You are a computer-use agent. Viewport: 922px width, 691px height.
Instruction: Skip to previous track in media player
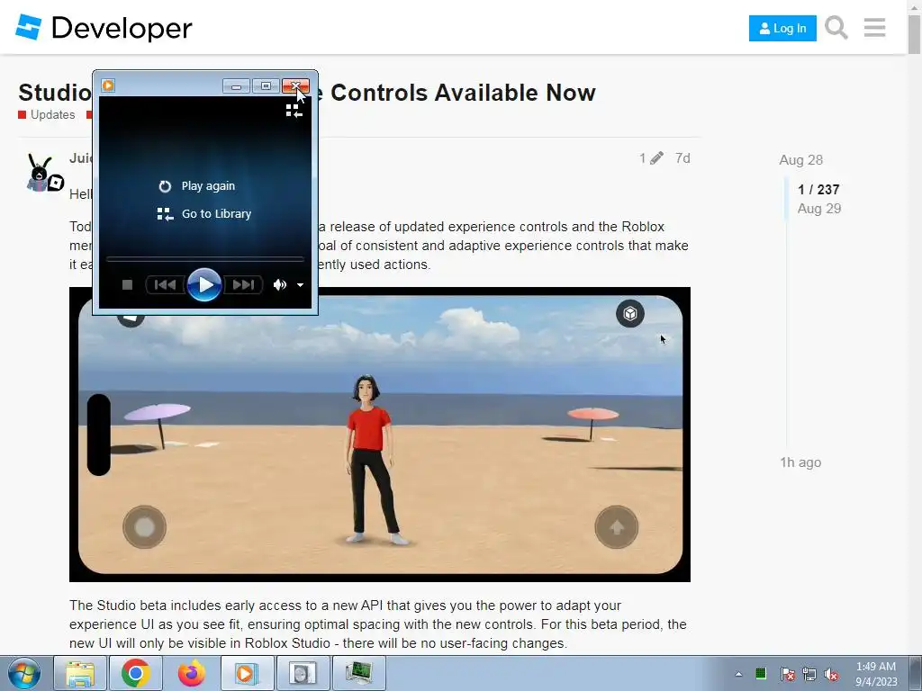166,285
